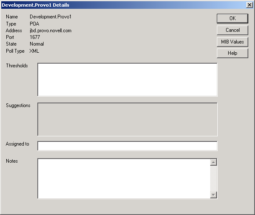The image size is (255, 215).
Task: Click the Notes label
Action: (x=12, y=161)
